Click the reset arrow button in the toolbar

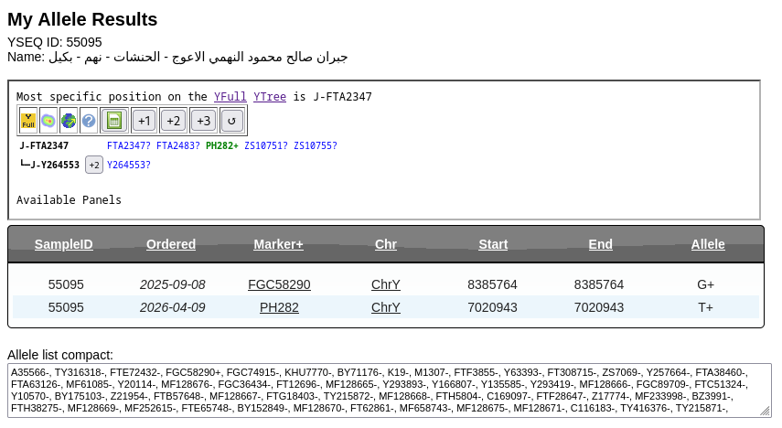231,121
